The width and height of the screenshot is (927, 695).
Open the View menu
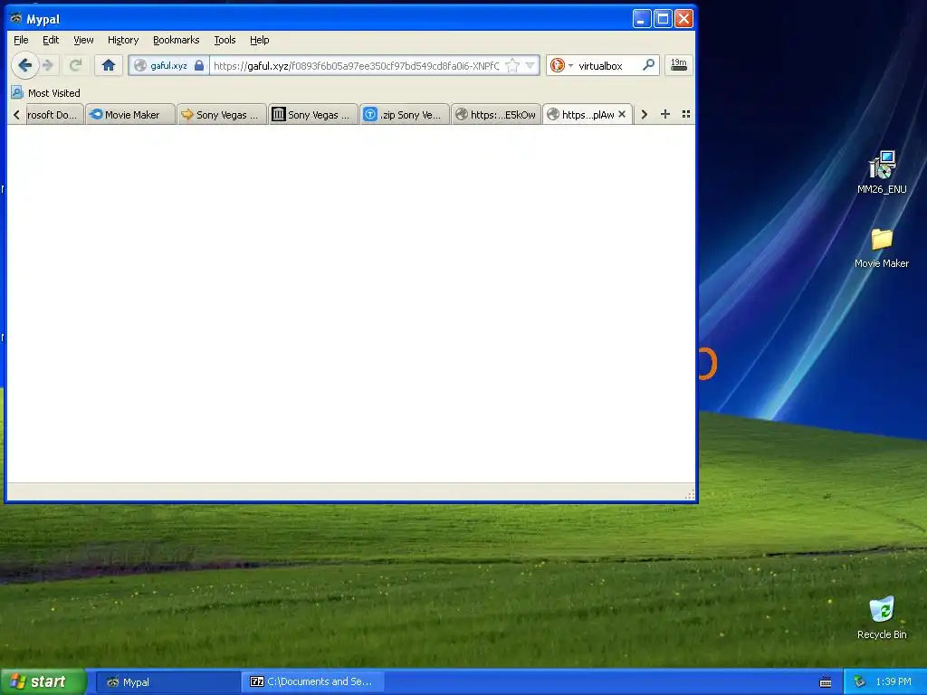pos(83,40)
